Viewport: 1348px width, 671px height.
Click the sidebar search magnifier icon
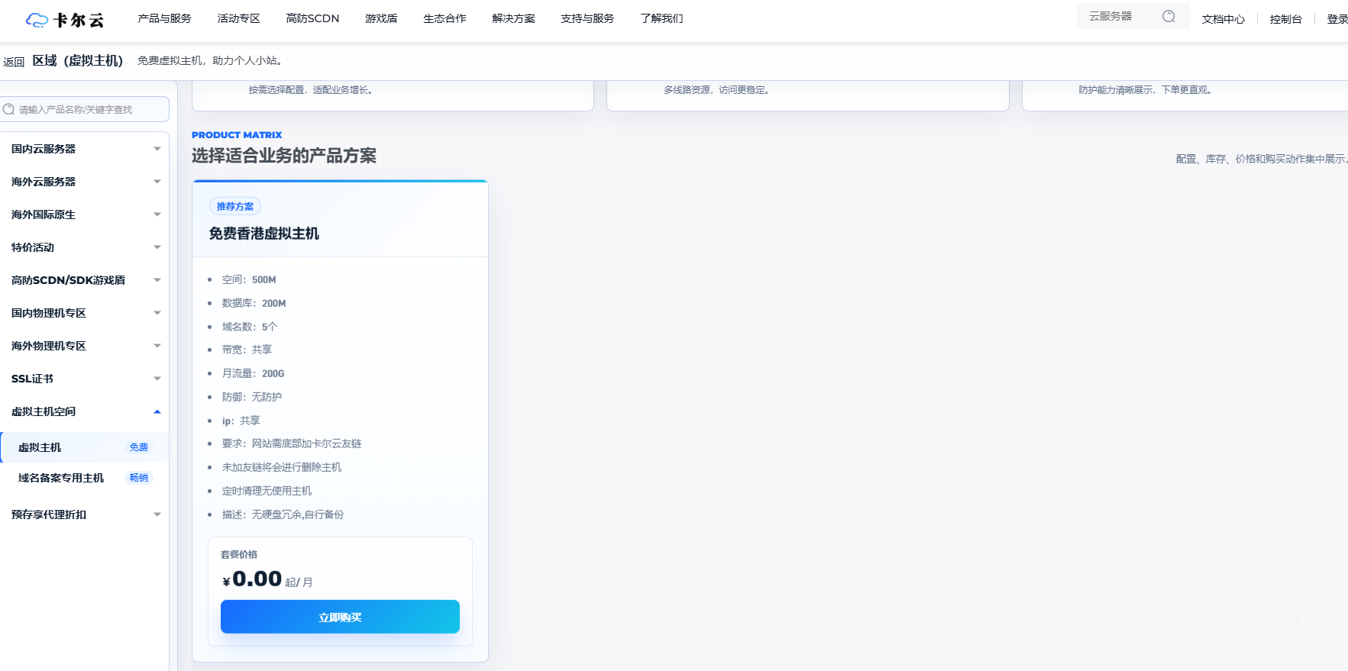coord(9,109)
